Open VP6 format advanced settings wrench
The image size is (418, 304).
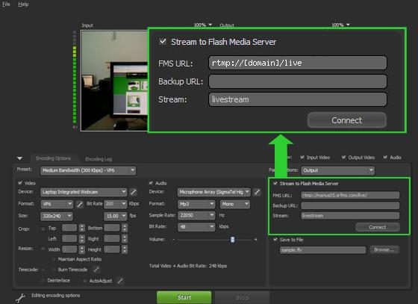point(79,204)
